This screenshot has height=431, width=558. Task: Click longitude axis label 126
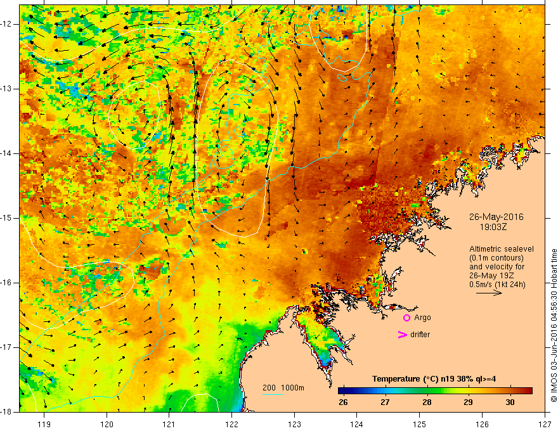(482, 424)
